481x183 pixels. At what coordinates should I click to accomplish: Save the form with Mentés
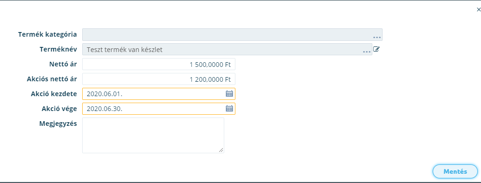[455, 171]
